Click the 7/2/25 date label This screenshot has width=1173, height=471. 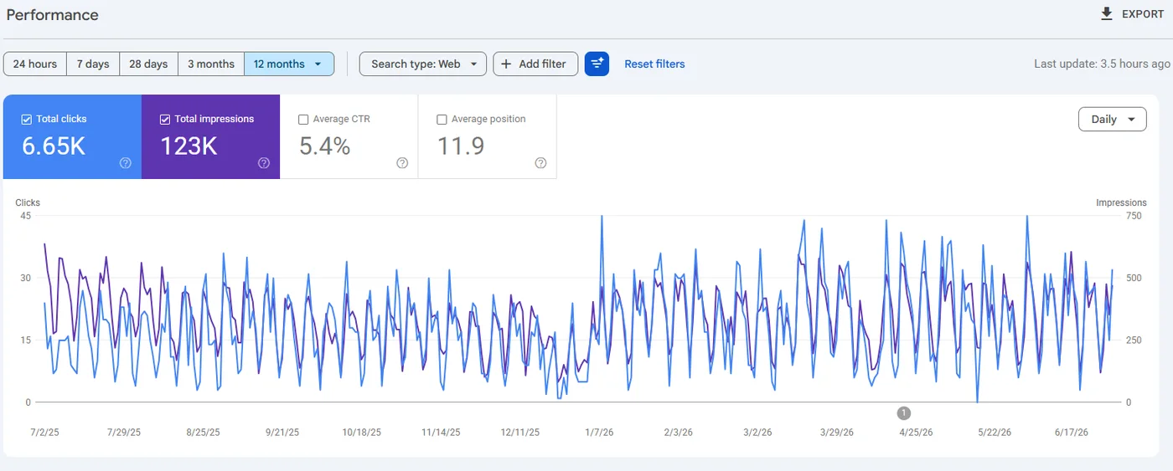click(44, 433)
